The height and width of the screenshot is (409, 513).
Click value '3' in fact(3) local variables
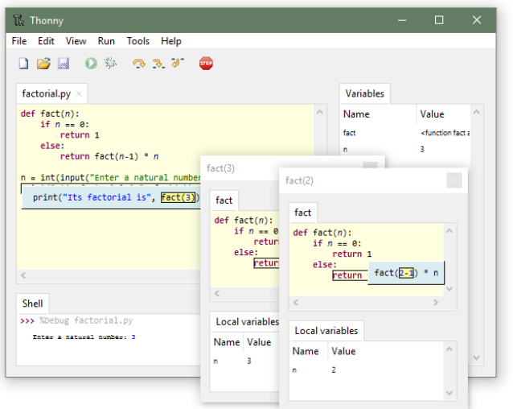[x=249, y=361]
